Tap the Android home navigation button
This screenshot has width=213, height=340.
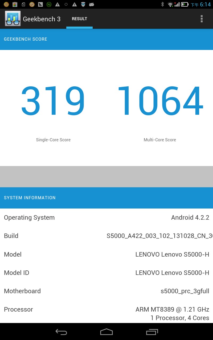pos(106,332)
